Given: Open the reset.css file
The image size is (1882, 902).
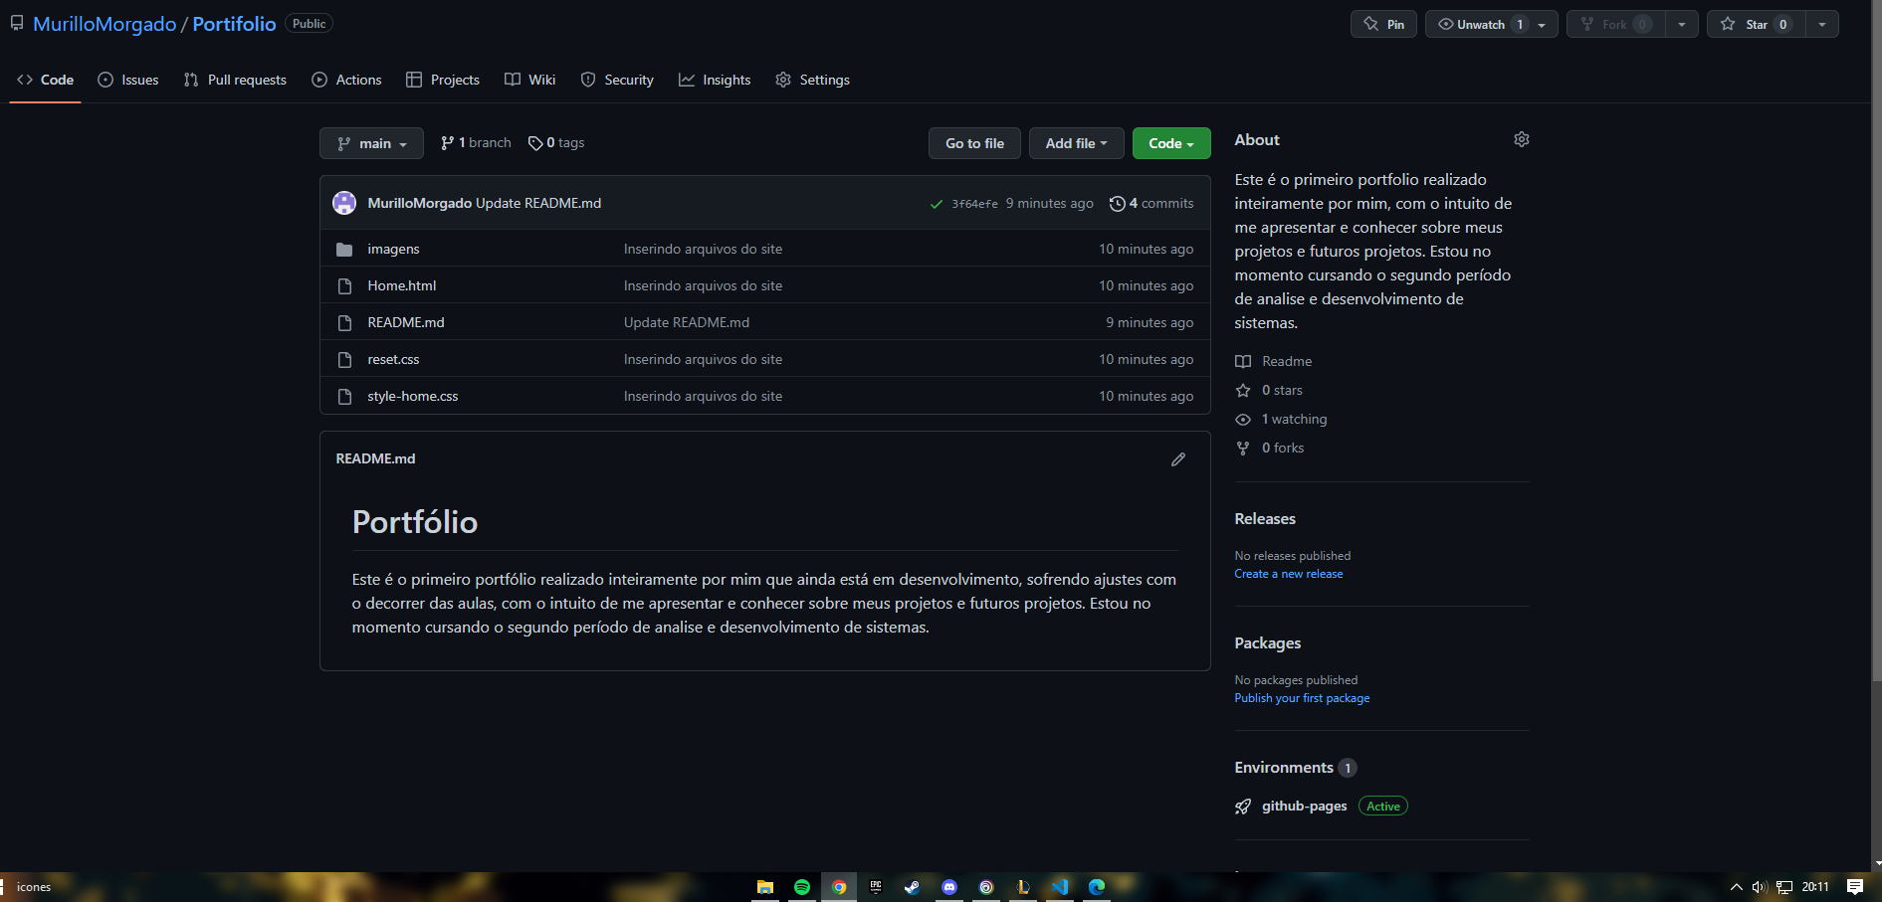Looking at the screenshot, I should [393, 359].
